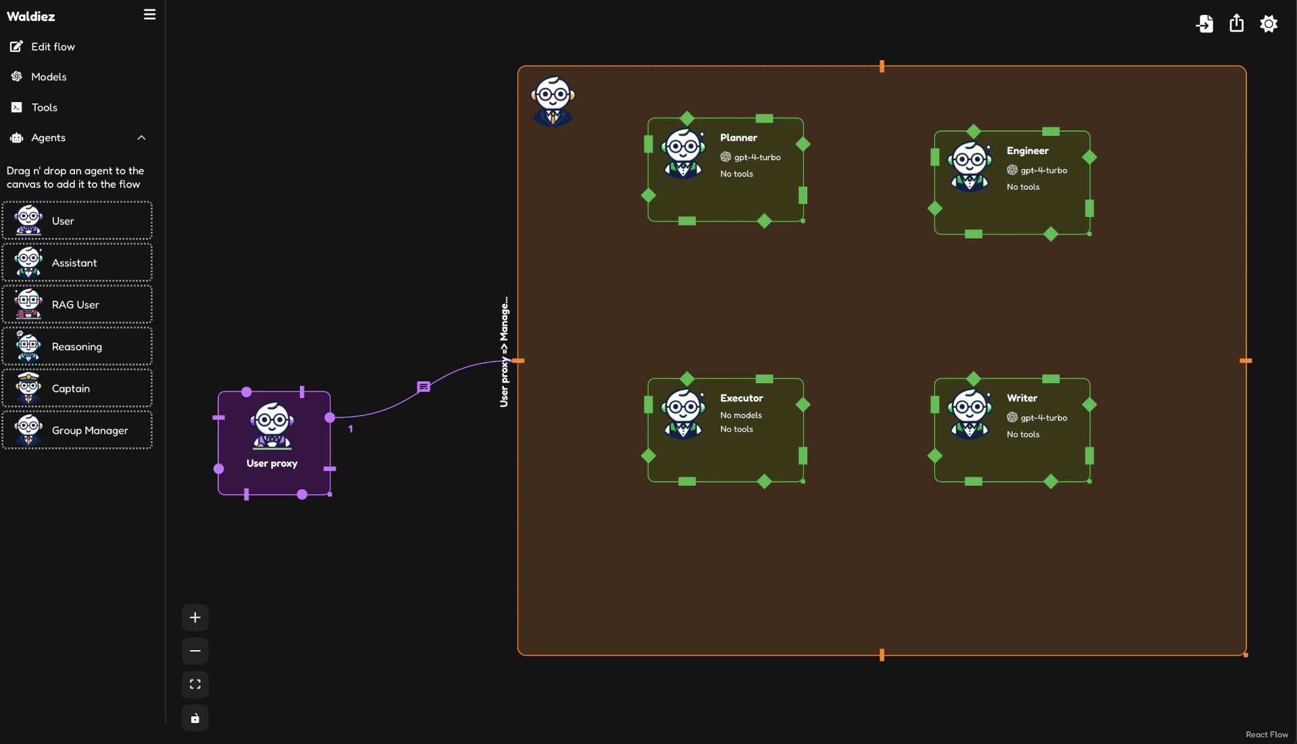The height and width of the screenshot is (744, 1297).
Task: Toggle the light/dark theme sun icon
Action: click(x=1269, y=24)
